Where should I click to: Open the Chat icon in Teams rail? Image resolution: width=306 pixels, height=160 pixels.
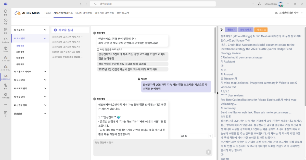coord(6,21)
